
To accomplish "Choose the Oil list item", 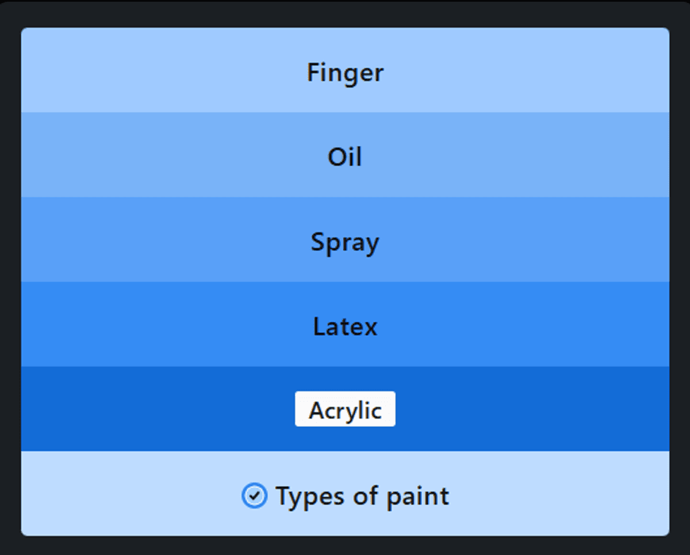I will point(345,157).
